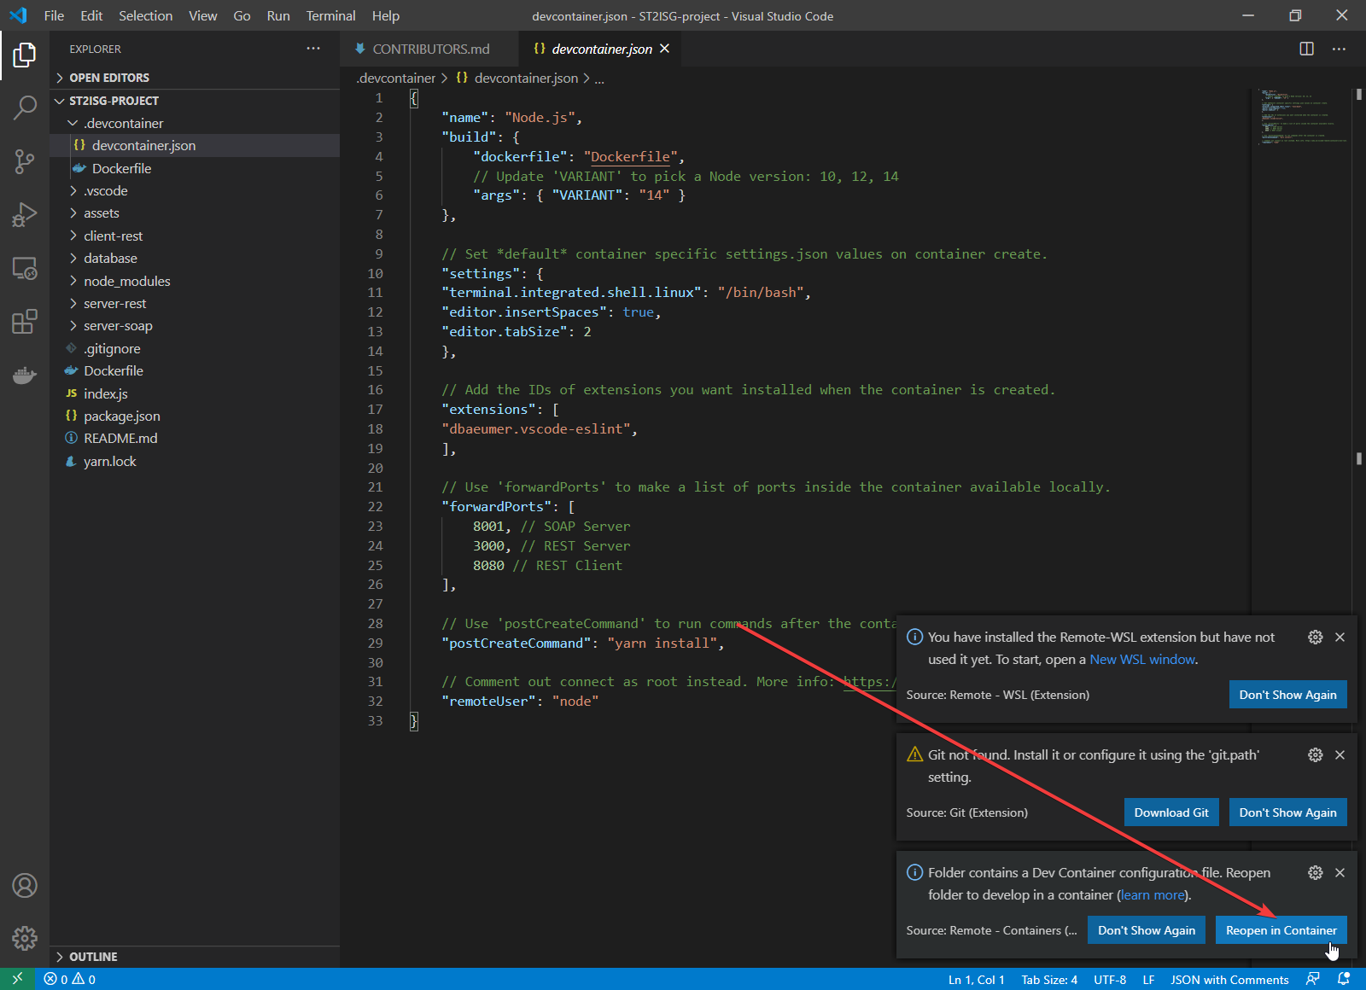
Task: Open the Run and Debug view icon
Action: 25,214
